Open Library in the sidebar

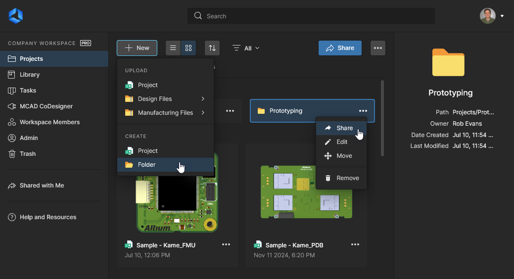coord(54,74)
